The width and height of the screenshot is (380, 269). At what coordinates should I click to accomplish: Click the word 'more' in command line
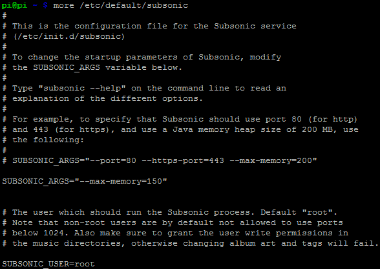click(63, 5)
